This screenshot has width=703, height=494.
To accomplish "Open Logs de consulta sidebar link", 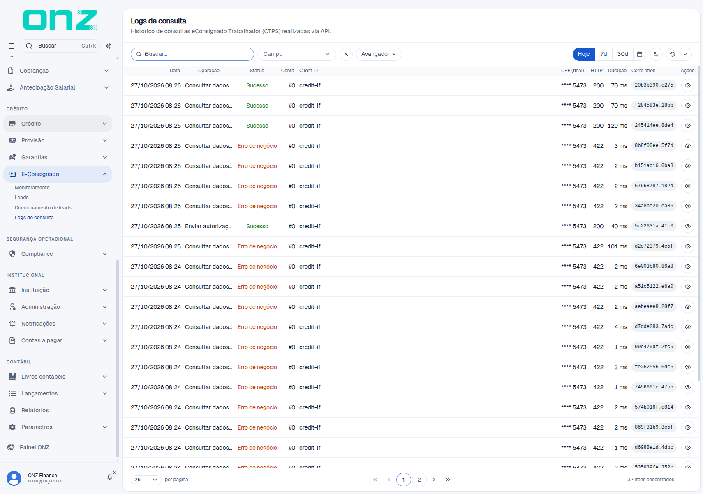I will [34, 218].
